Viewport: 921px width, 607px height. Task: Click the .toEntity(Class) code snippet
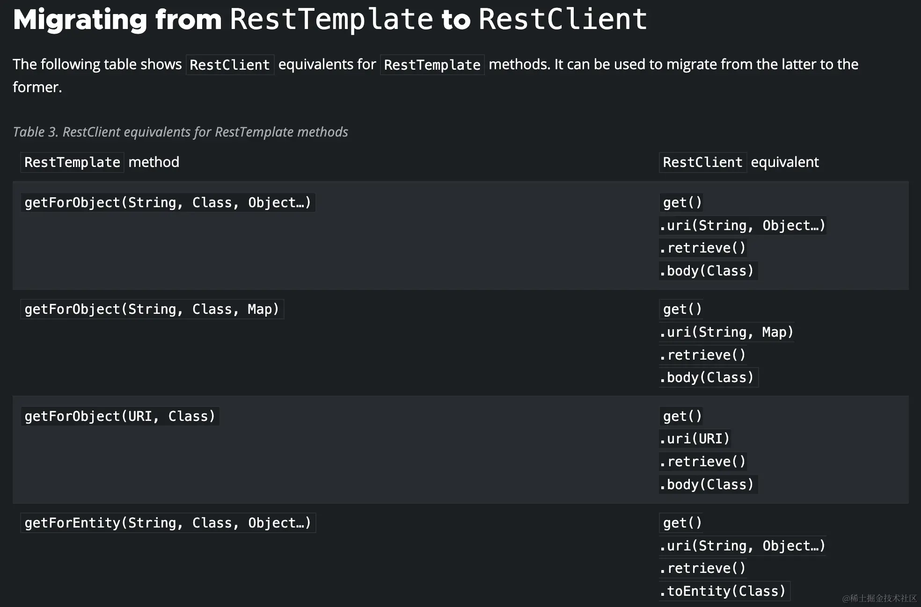[x=723, y=591]
